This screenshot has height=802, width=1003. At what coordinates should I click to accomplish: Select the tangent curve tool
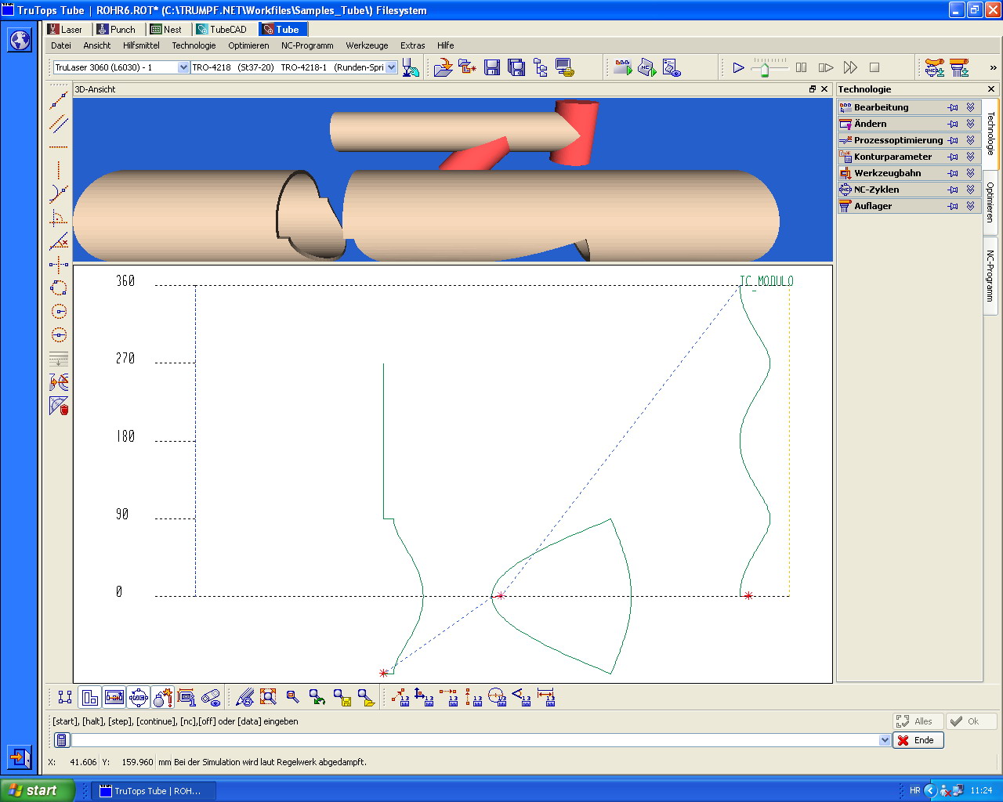[59, 193]
